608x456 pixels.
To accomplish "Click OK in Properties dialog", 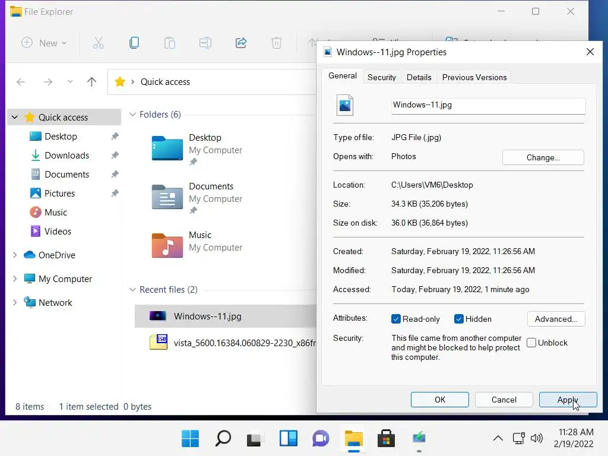I will point(440,400).
